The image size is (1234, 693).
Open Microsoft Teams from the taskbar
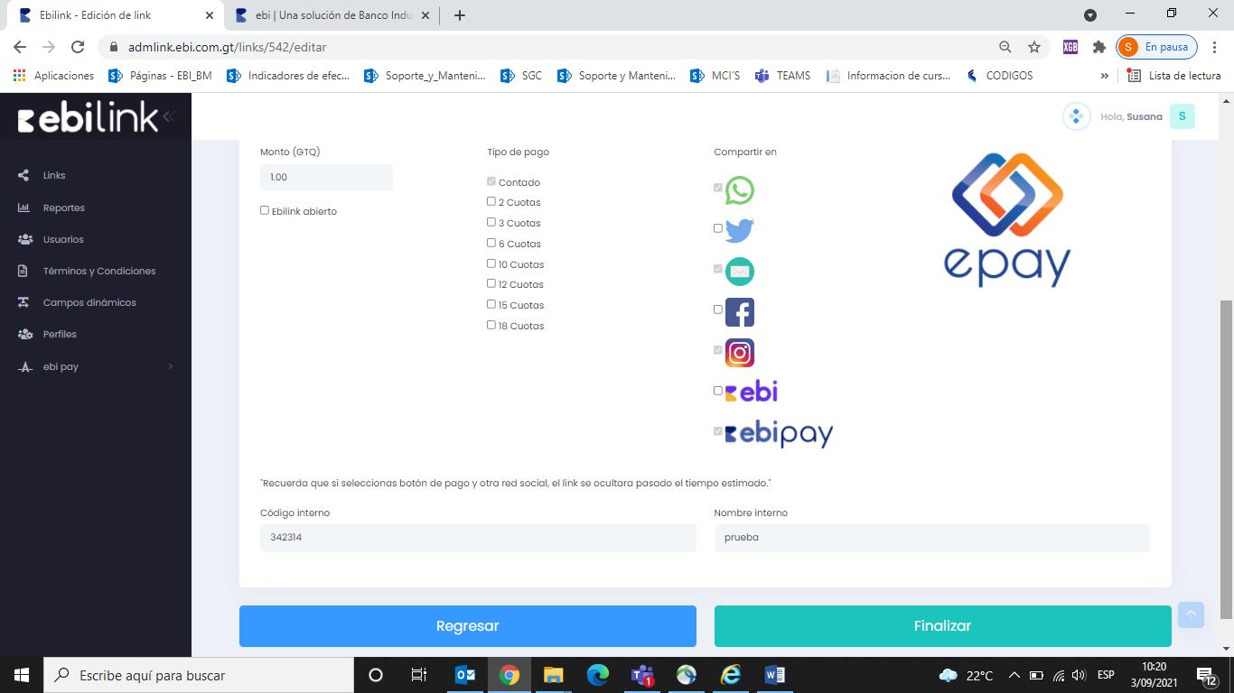(x=642, y=675)
